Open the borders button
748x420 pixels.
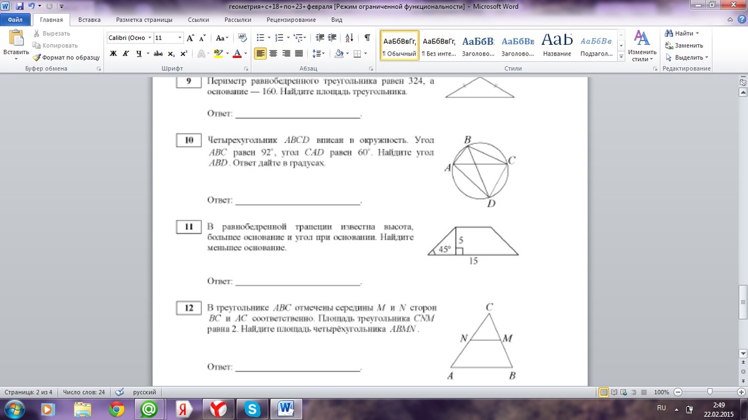[357, 54]
